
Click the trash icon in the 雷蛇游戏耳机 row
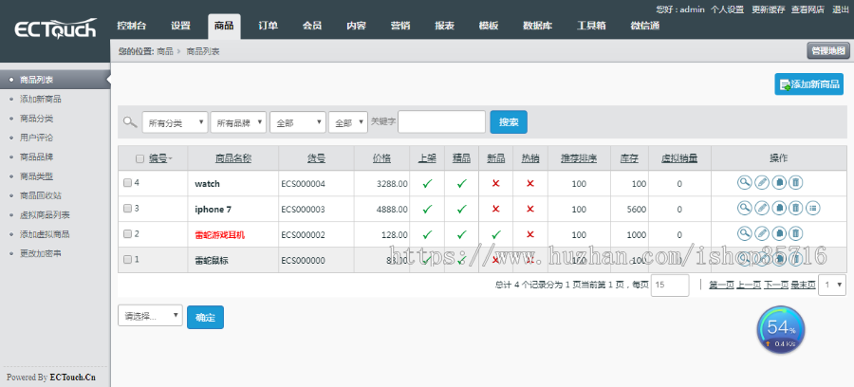click(796, 233)
